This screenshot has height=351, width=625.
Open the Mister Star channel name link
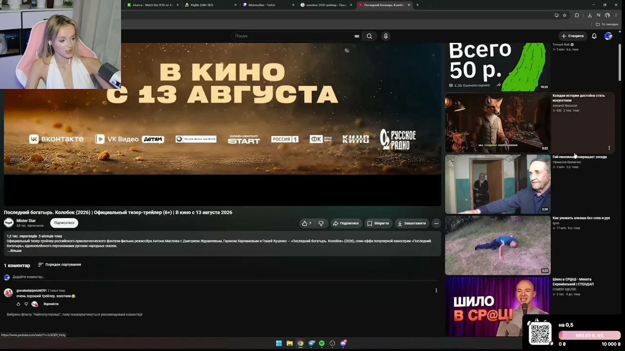26,221
